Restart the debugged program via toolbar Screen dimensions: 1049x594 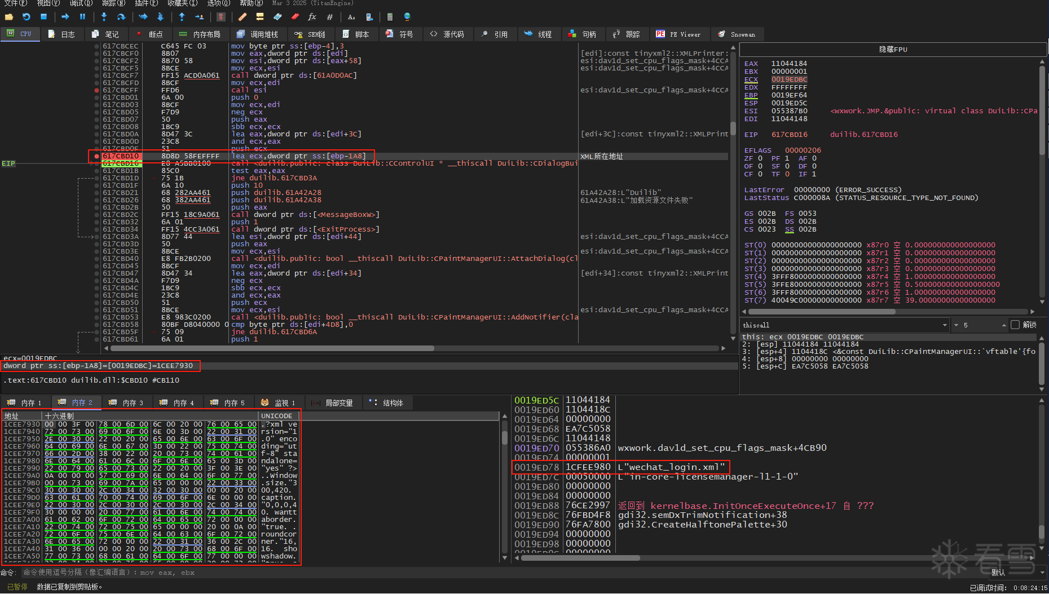tap(26, 17)
